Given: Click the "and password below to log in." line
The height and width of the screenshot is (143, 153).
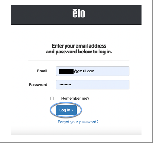Looking at the screenshot, I should [79, 52].
